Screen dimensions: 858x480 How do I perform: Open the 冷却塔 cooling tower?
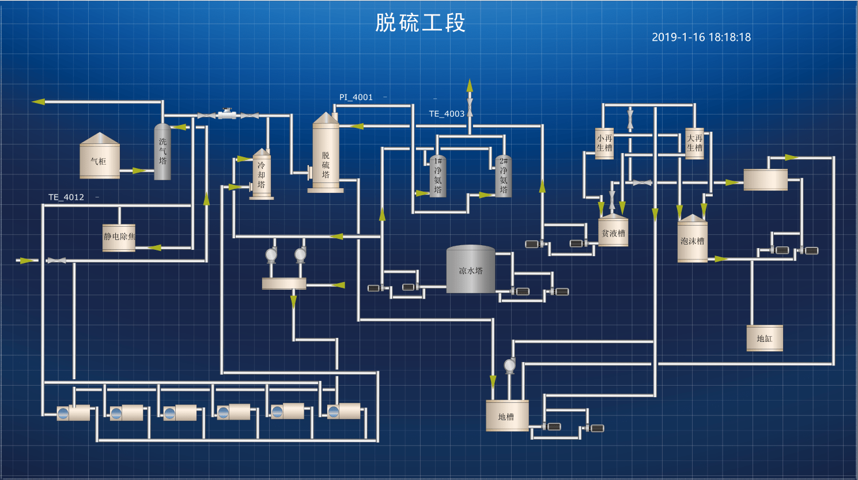click(x=262, y=174)
